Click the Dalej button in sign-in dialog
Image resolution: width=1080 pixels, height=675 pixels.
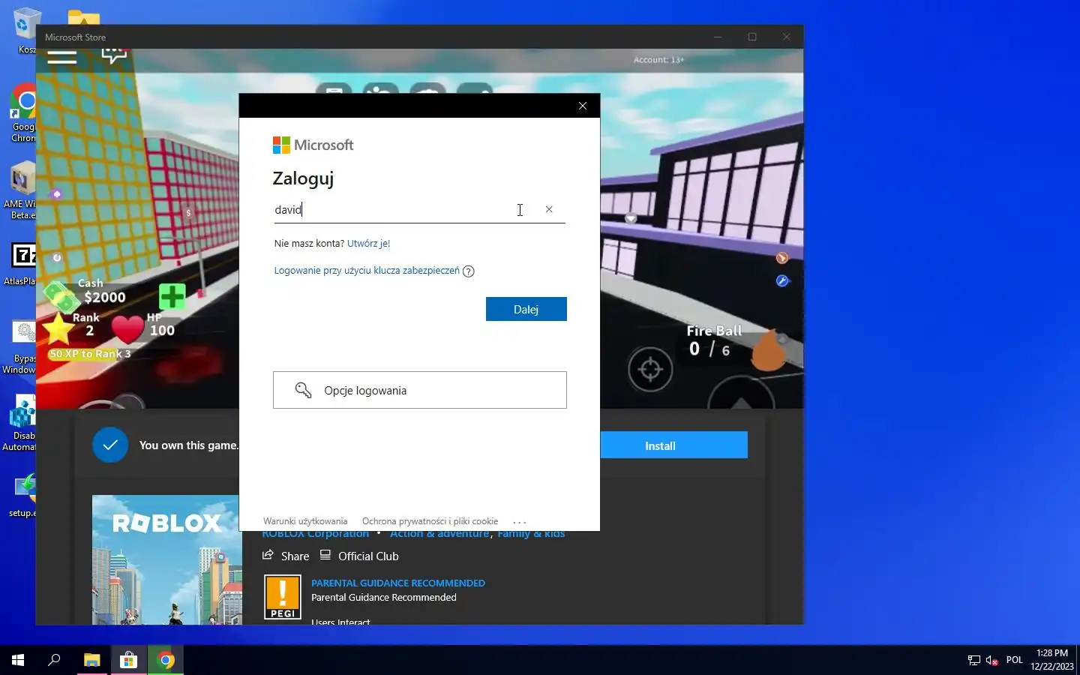[526, 309]
